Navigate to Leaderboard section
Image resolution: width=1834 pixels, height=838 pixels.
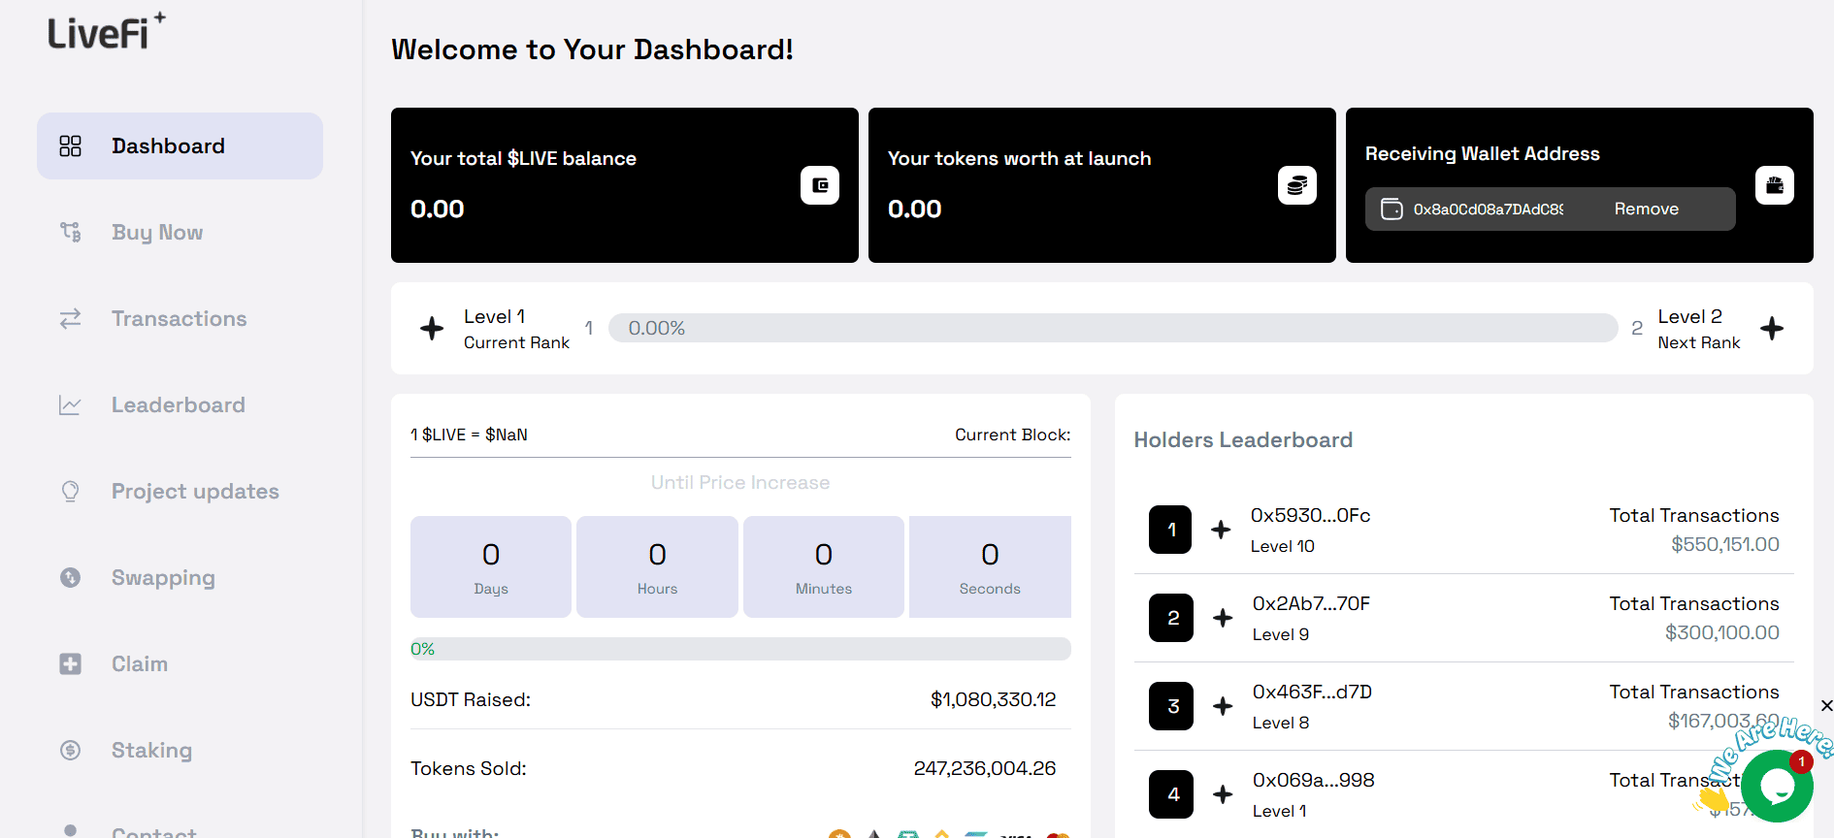coord(178,405)
